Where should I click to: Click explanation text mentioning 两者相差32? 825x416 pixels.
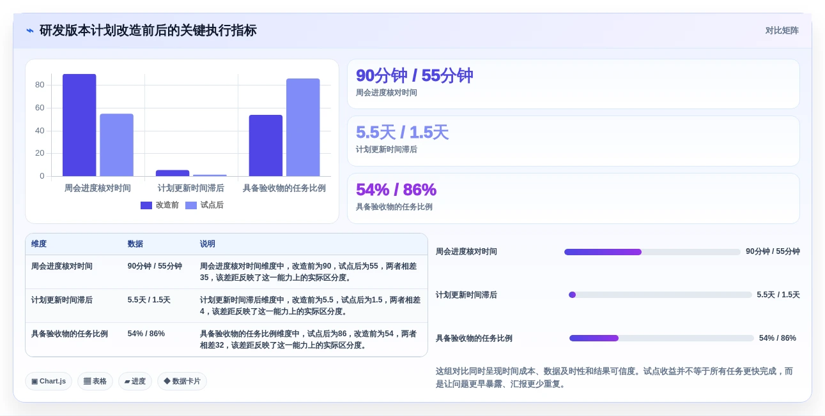click(x=309, y=339)
